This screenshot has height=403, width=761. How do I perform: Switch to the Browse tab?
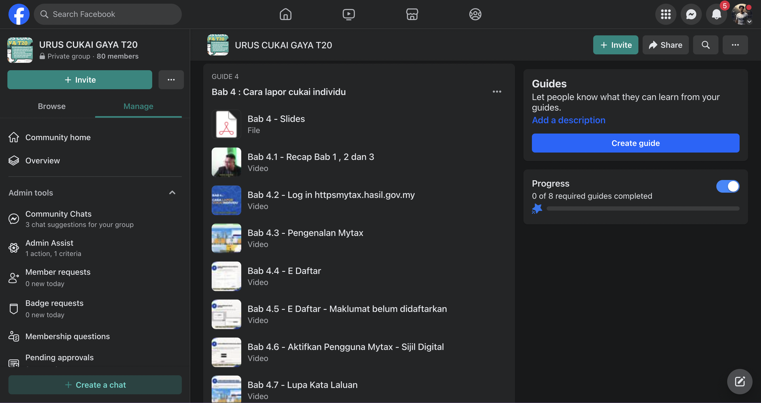coord(52,106)
